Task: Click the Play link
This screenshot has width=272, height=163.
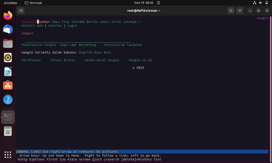Action: pos(65,22)
